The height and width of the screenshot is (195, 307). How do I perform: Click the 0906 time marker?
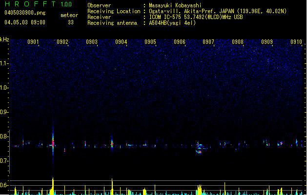tap(180, 42)
